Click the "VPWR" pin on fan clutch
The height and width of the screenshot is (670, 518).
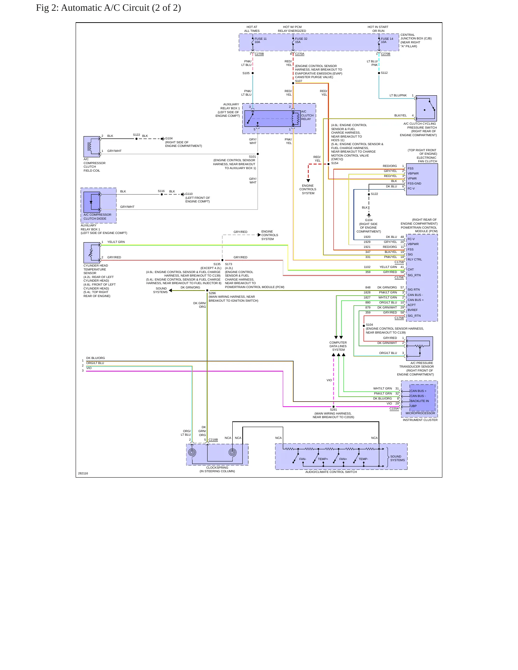point(412,178)
